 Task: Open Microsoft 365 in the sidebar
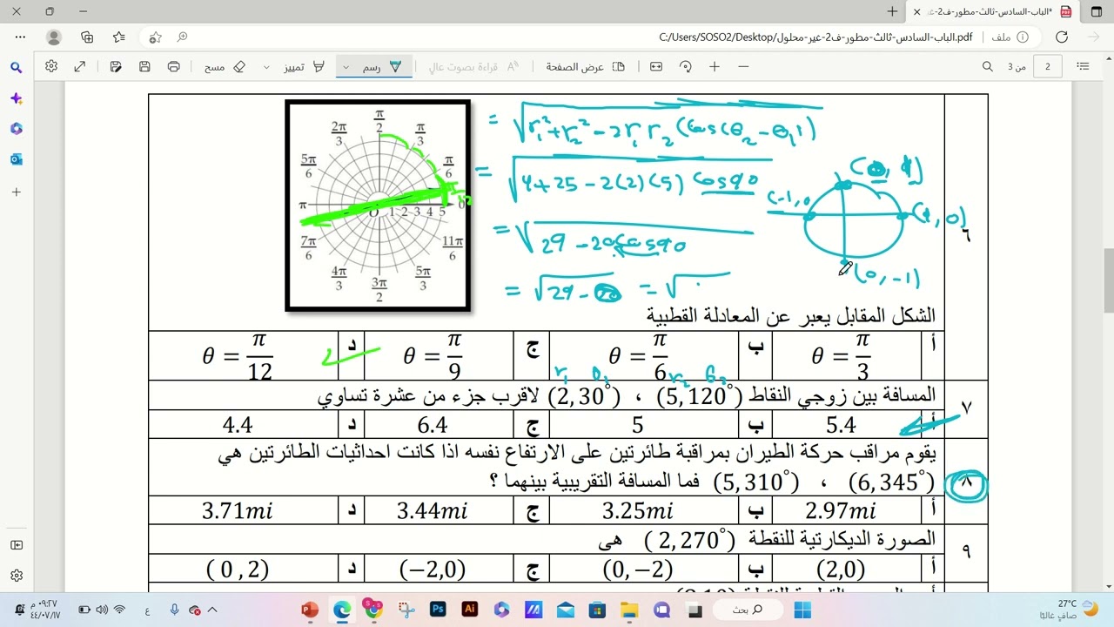pos(17,129)
